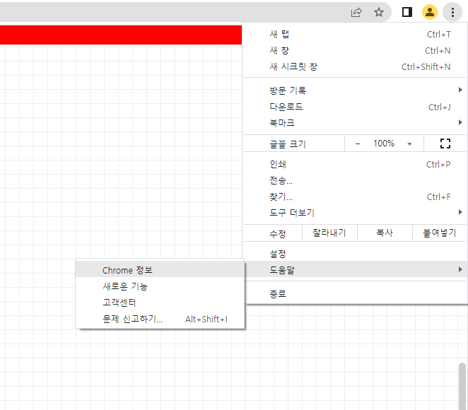Click the 복사 button
Screen dimensions: 468x410
tap(384, 233)
